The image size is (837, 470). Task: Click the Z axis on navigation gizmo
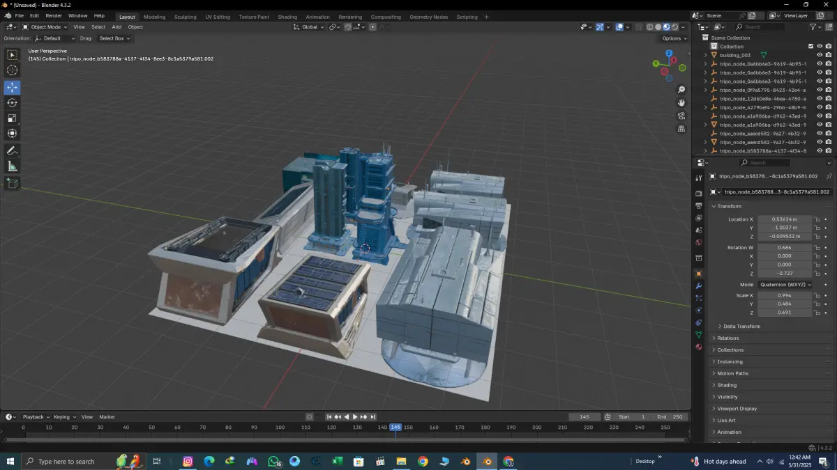(x=669, y=53)
